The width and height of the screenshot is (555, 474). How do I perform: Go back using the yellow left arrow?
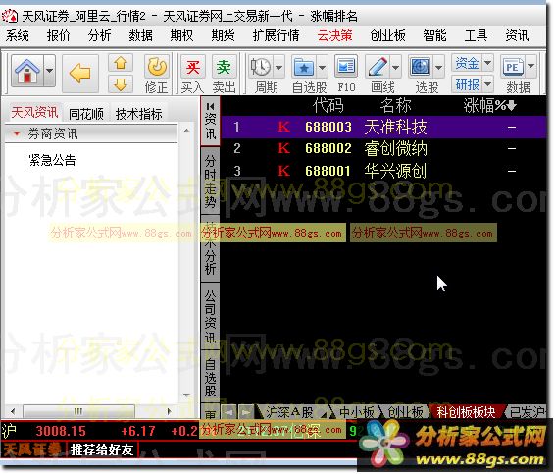80,74
